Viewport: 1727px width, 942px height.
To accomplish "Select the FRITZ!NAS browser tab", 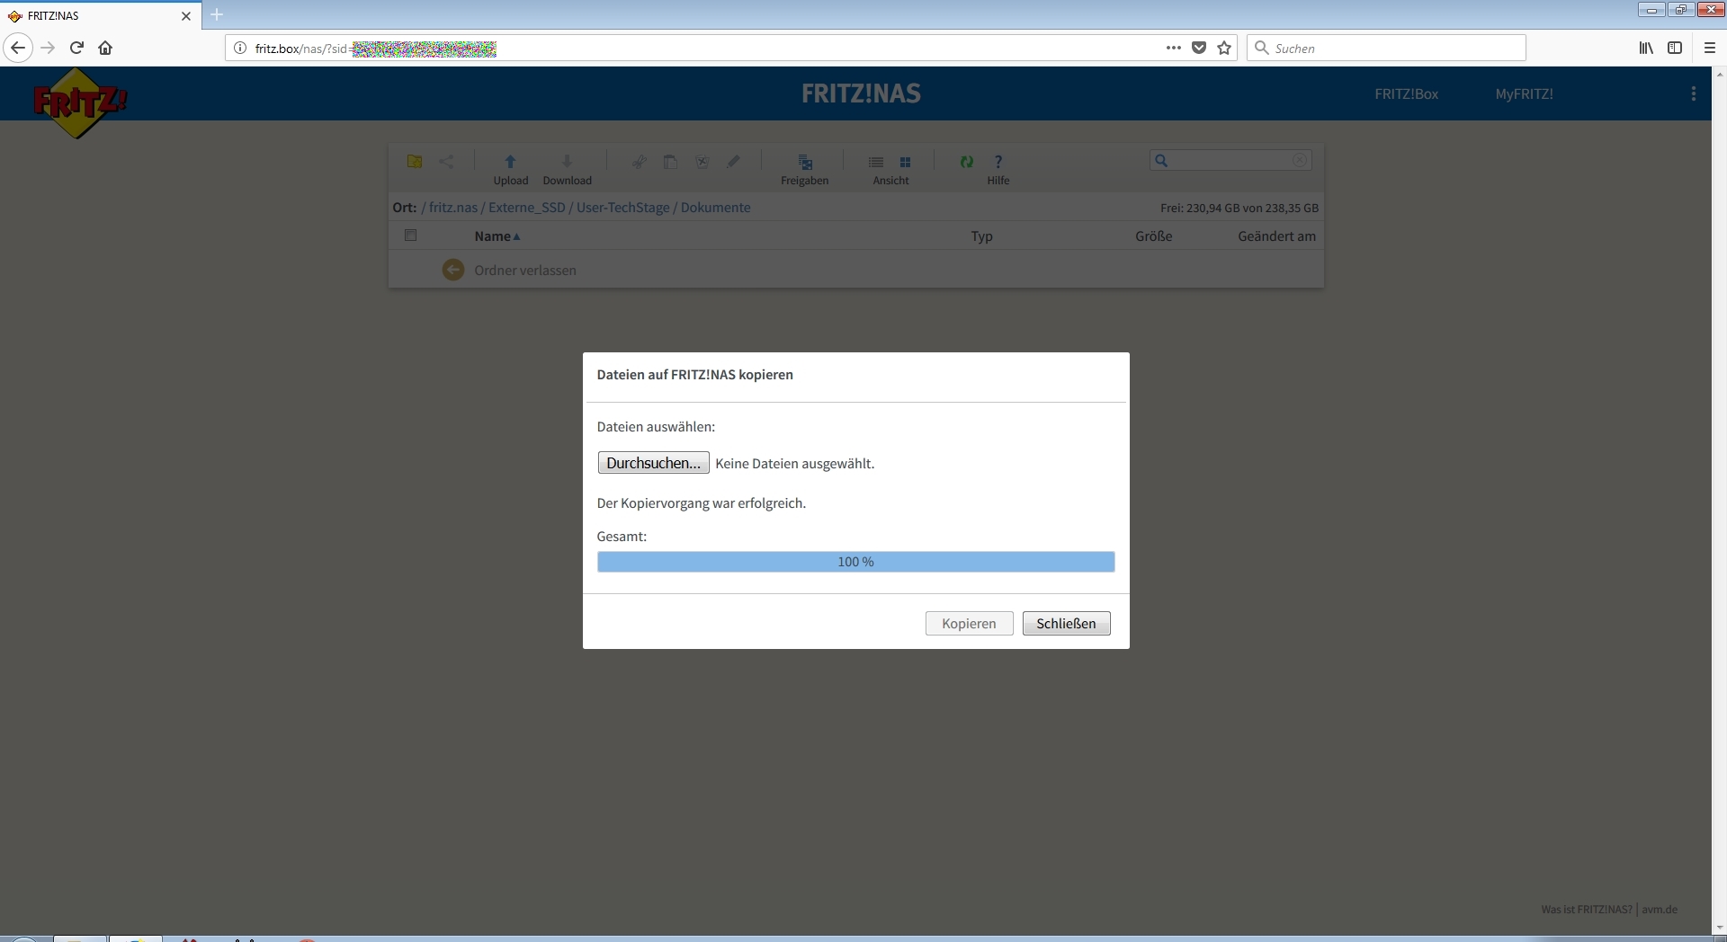I will (x=100, y=15).
